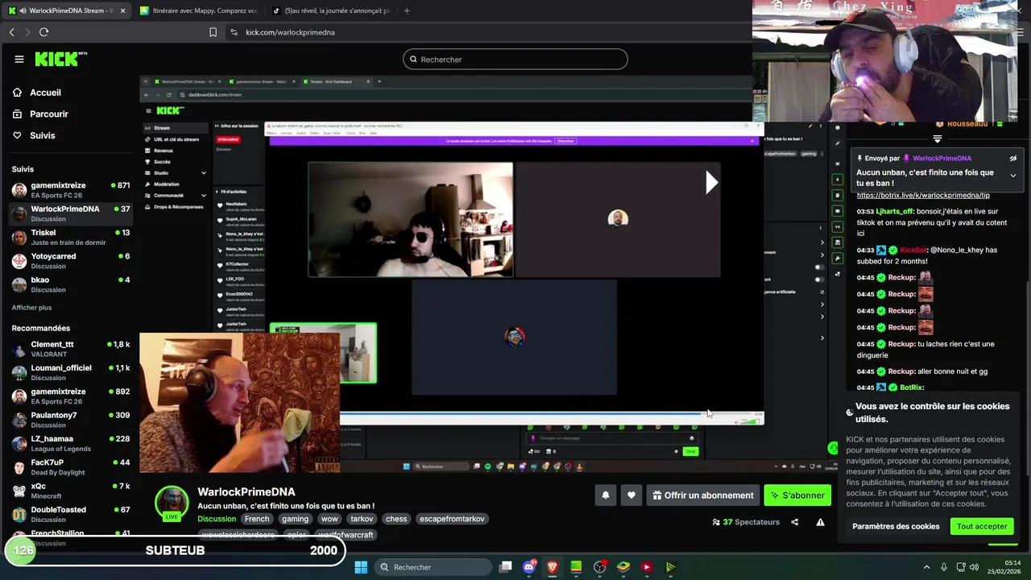Share the stream via the share icon
The width and height of the screenshot is (1031, 580).
coord(795,522)
